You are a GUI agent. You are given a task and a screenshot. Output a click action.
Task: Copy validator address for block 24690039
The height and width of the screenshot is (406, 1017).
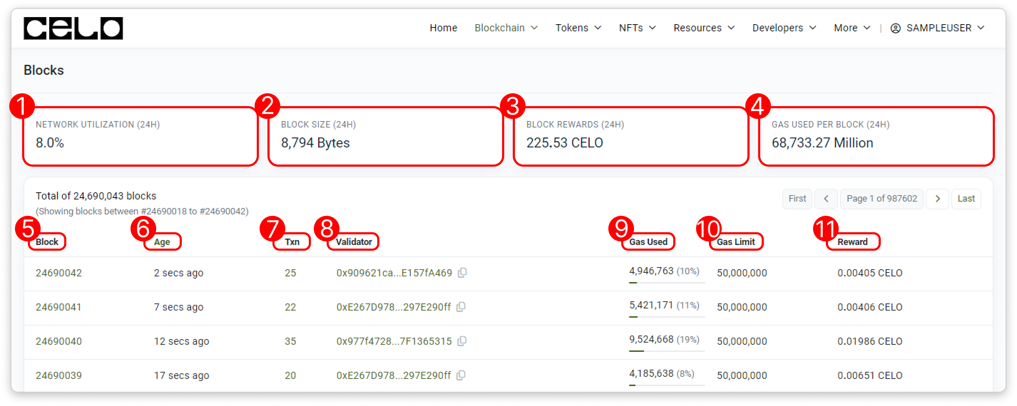(x=461, y=375)
